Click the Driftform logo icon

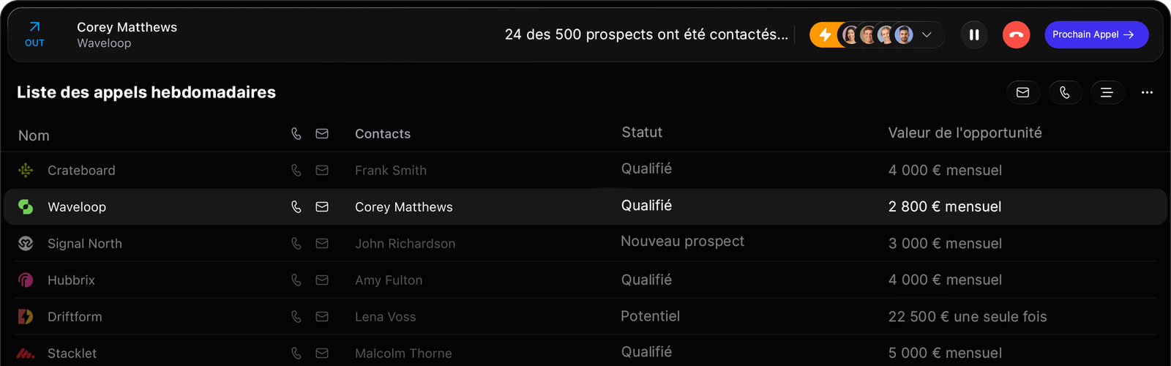26,317
